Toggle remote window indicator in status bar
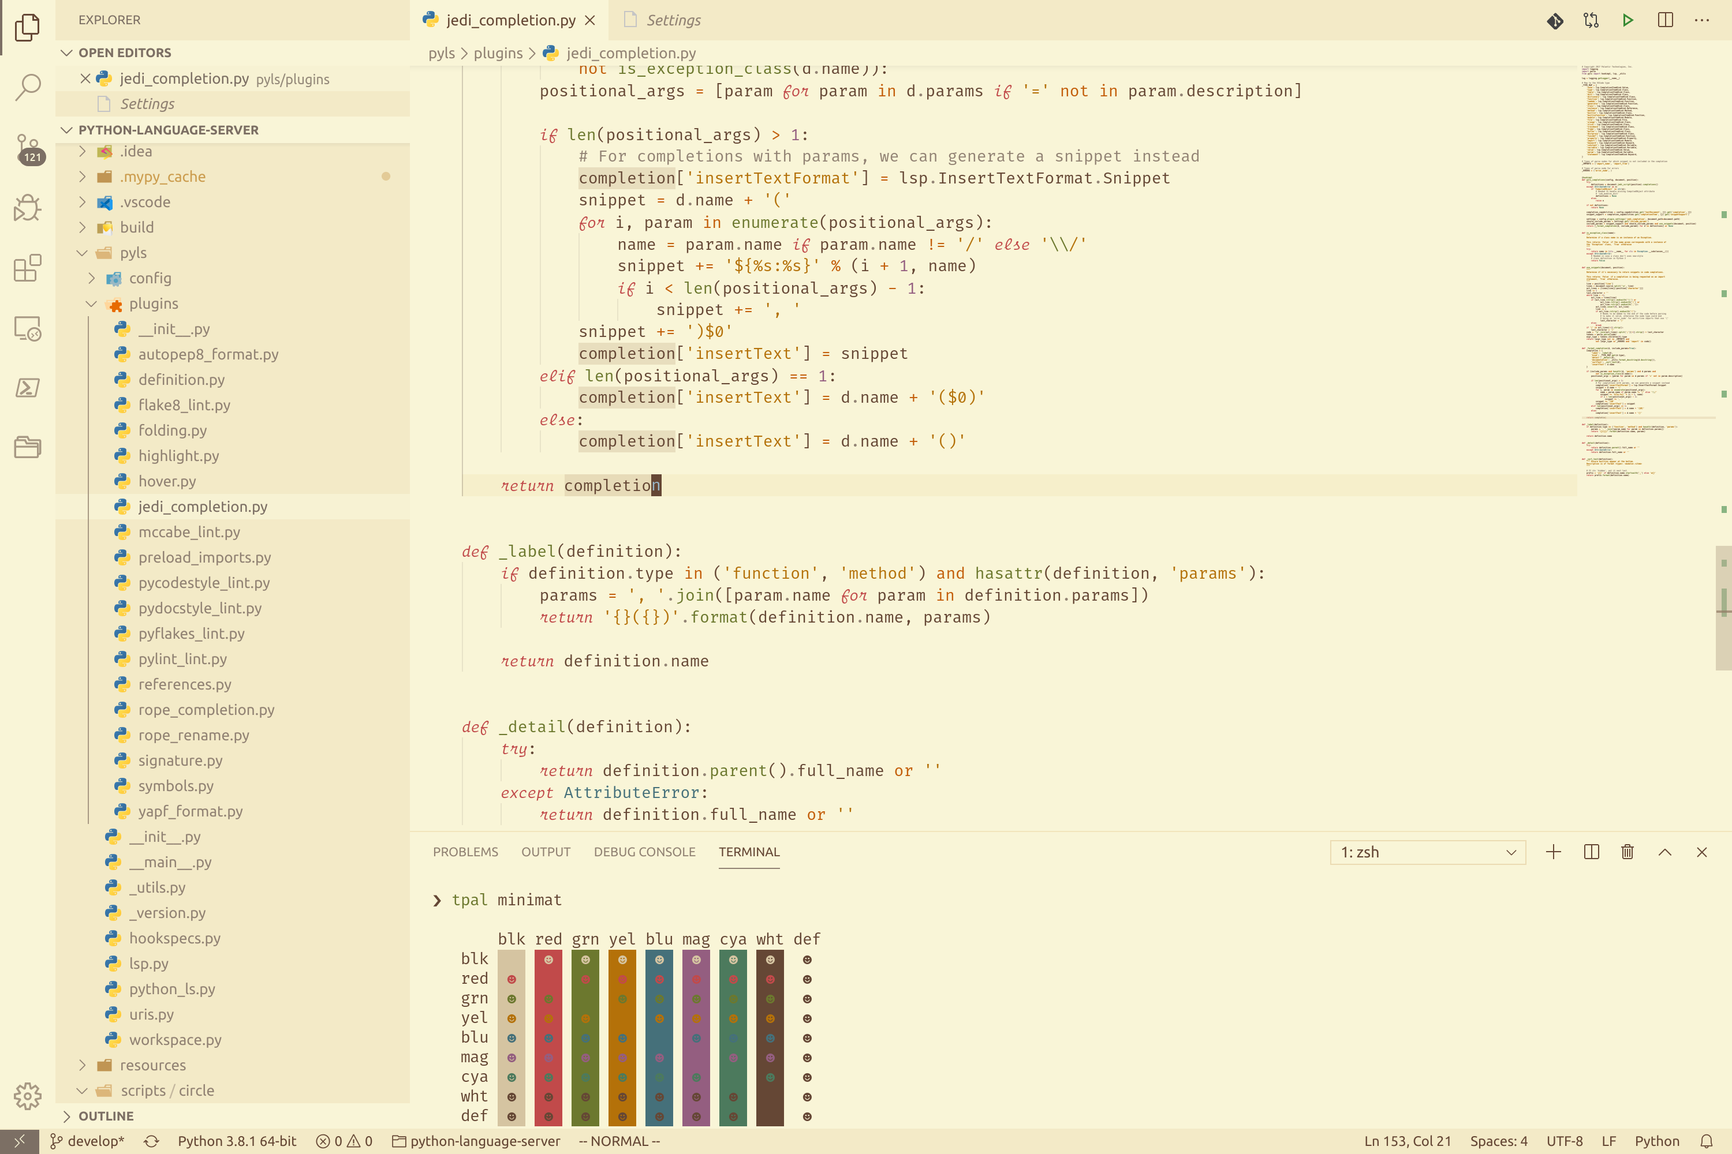The image size is (1732, 1154). click(19, 1141)
